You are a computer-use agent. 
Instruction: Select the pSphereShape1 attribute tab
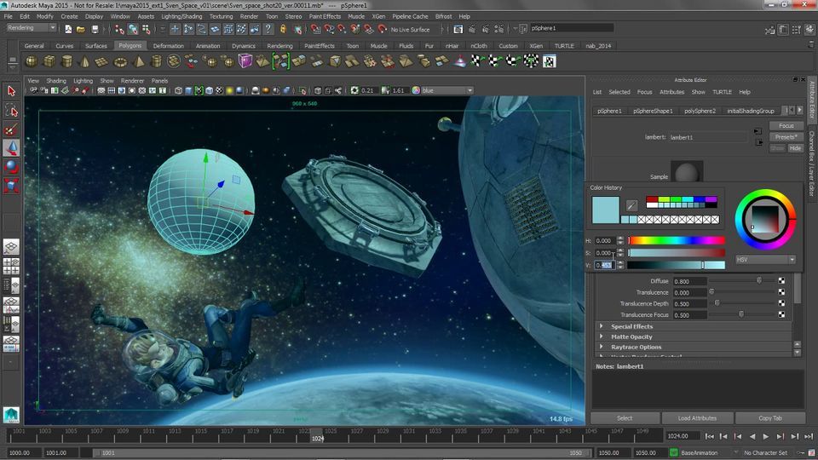click(653, 111)
